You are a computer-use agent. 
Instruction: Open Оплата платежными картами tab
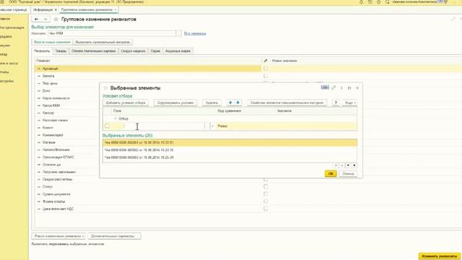pos(93,51)
